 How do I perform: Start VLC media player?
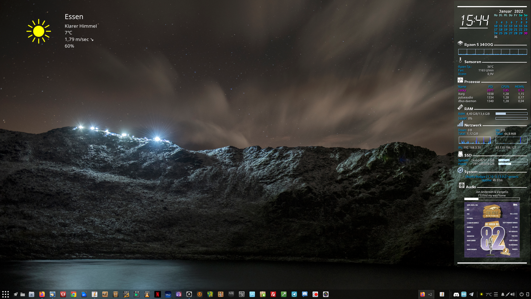coord(147,294)
